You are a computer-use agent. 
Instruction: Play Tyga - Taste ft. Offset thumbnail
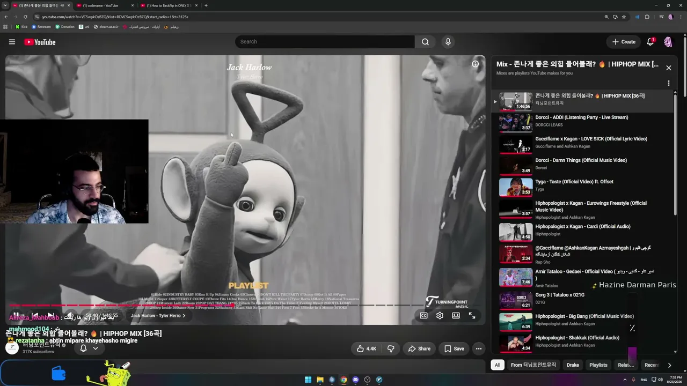[516, 187]
